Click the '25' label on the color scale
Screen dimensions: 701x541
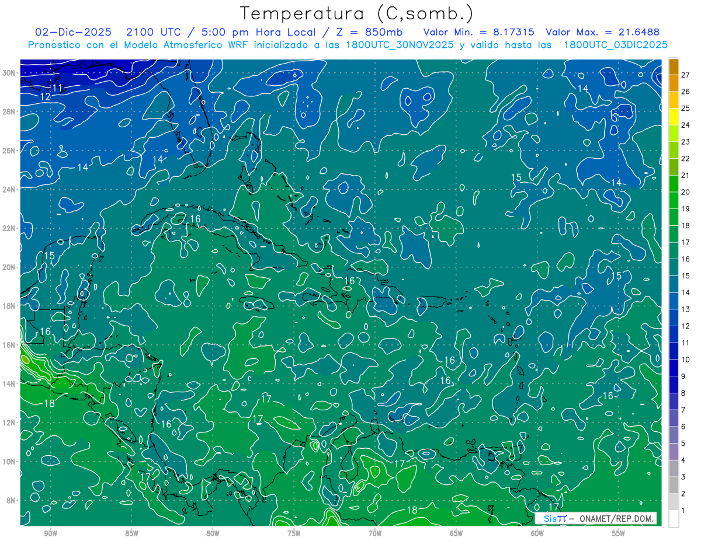coord(686,108)
